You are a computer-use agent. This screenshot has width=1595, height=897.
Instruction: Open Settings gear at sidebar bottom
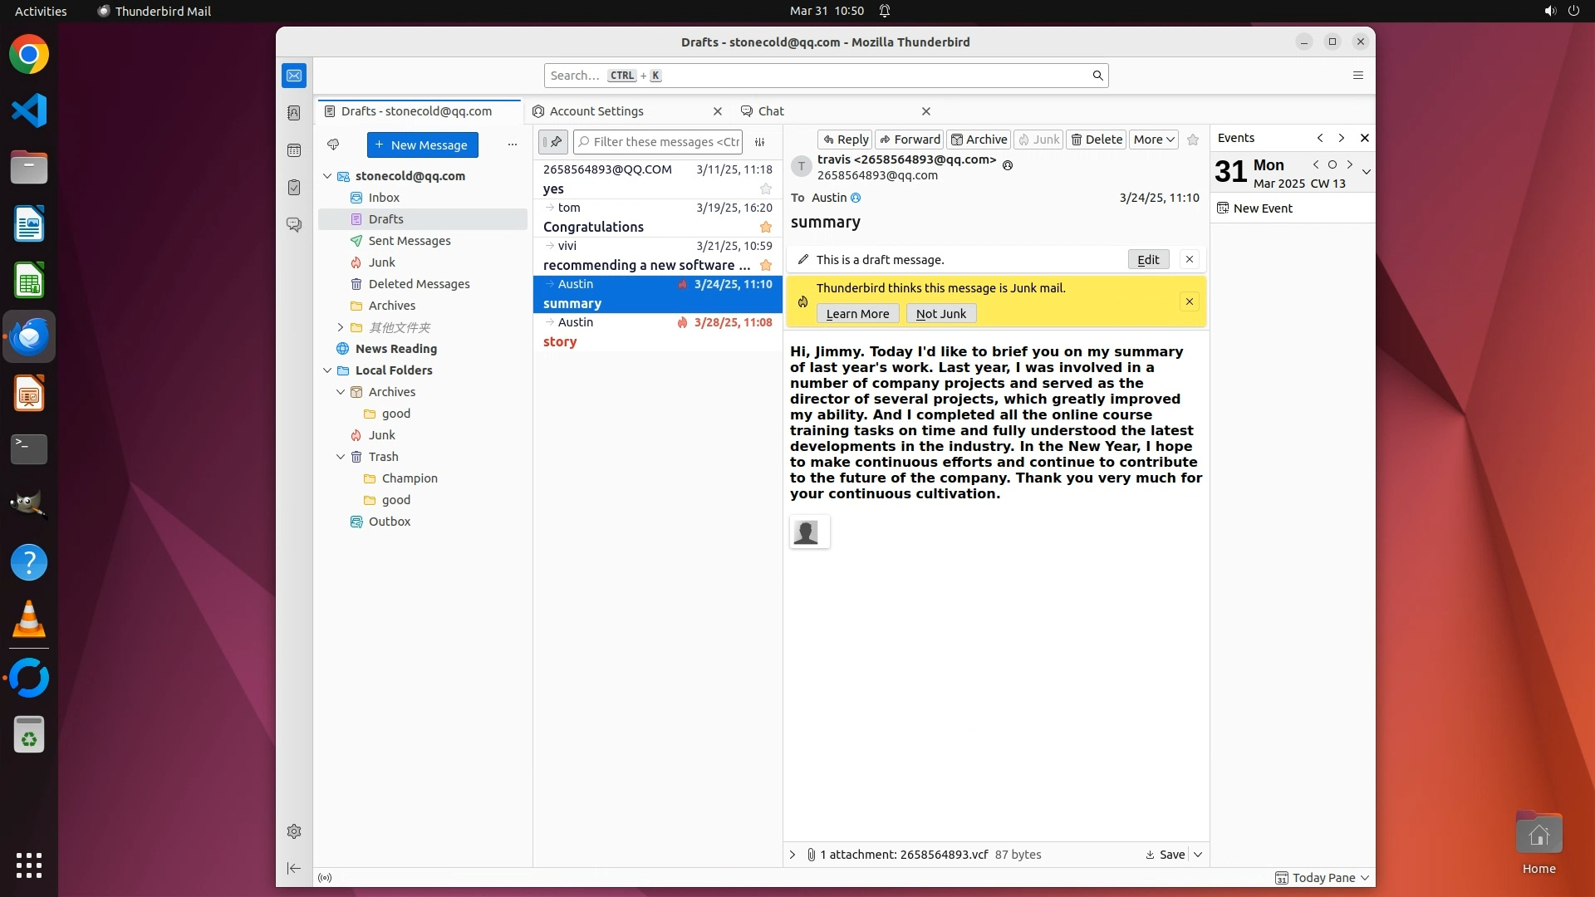click(x=294, y=831)
